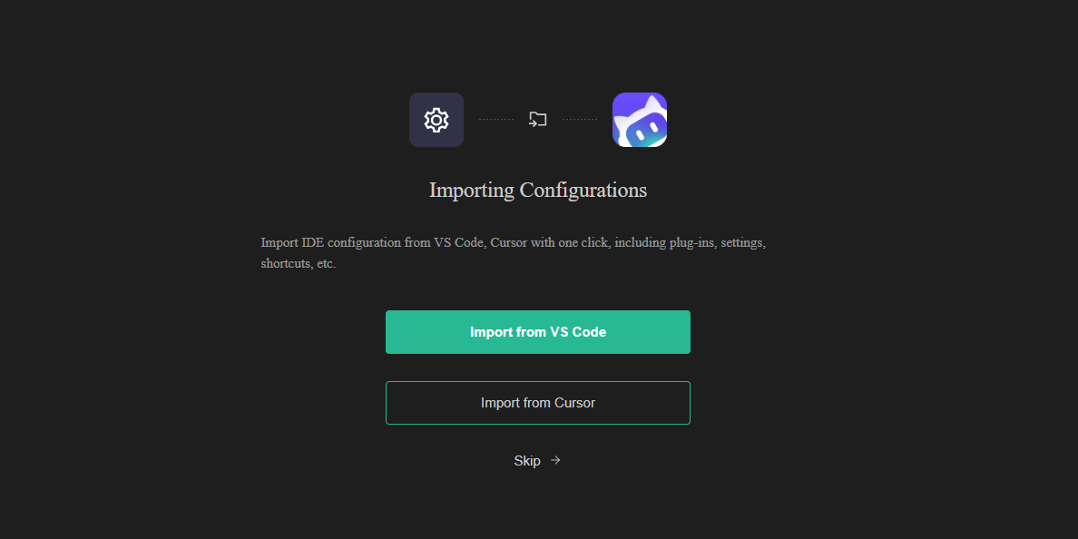Click the dotted connector line left of the folder icon
This screenshot has width=1078, height=539.
point(496,119)
